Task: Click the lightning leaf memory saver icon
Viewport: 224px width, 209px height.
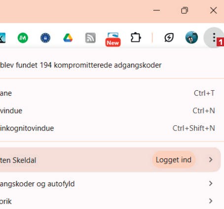Action: 169,37
